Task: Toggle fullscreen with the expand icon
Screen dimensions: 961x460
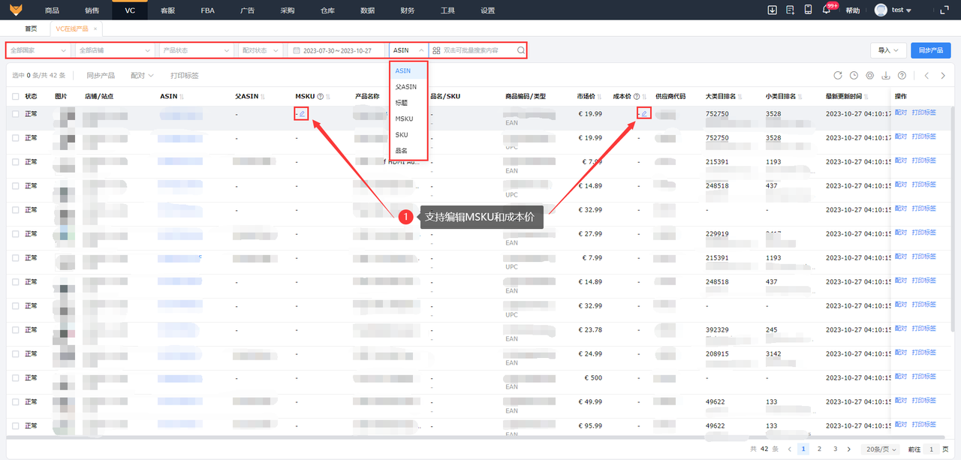Action: [x=944, y=11]
